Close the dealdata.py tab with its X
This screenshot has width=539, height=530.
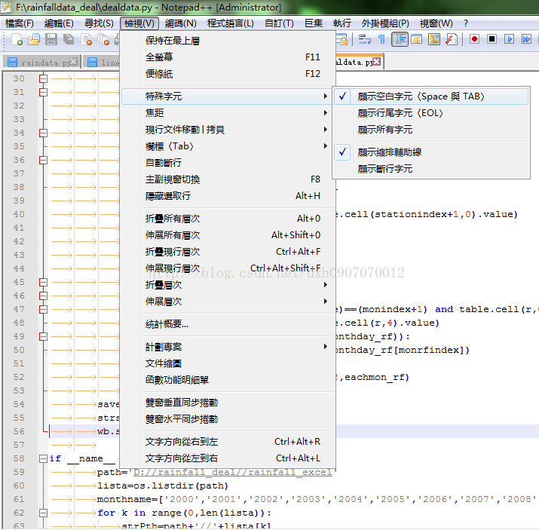coord(377,61)
